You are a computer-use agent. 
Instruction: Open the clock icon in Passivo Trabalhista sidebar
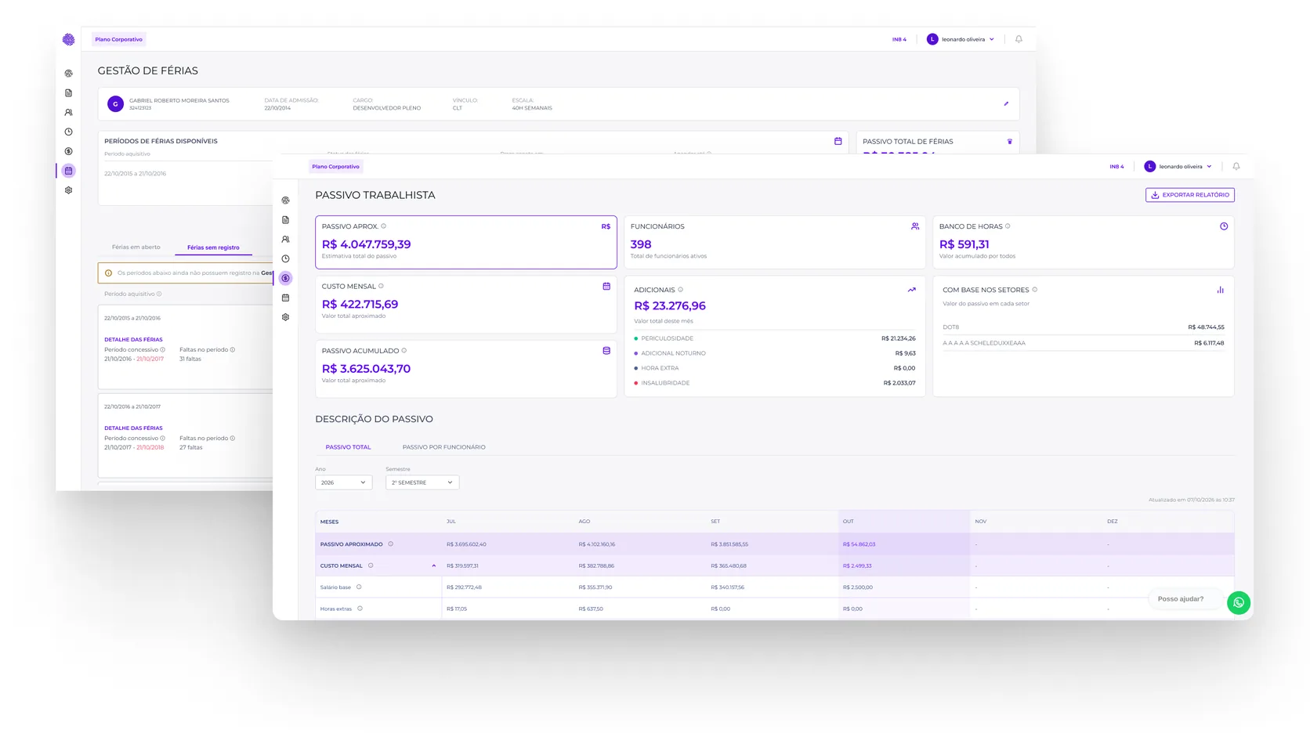tap(285, 258)
